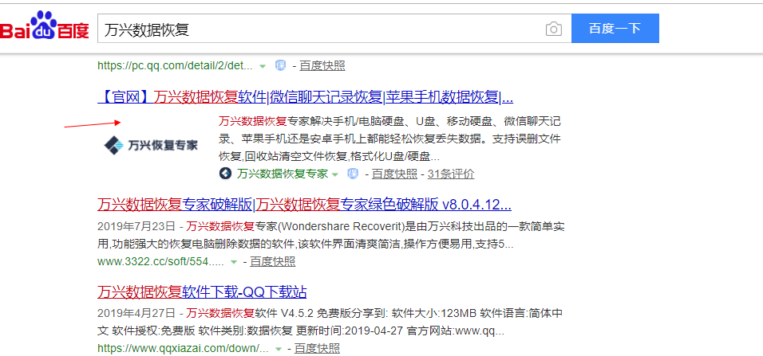Expand dropdown arrow beside www.3322.cc URL
Image resolution: width=763 pixels, height=356 pixels.
point(234,262)
